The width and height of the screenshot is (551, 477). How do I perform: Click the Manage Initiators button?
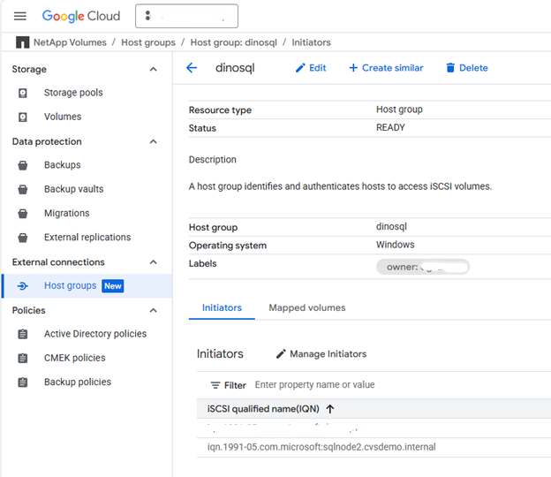point(321,353)
